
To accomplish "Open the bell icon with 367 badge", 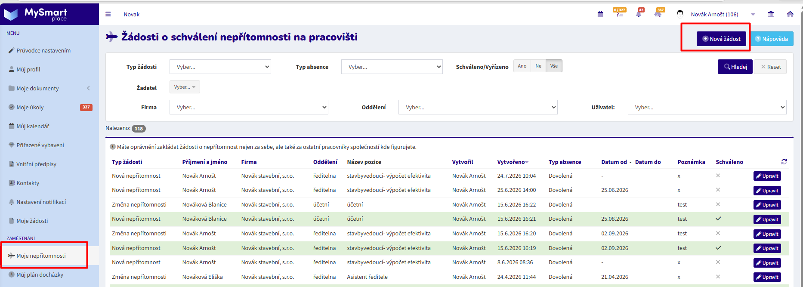I will [x=658, y=13].
